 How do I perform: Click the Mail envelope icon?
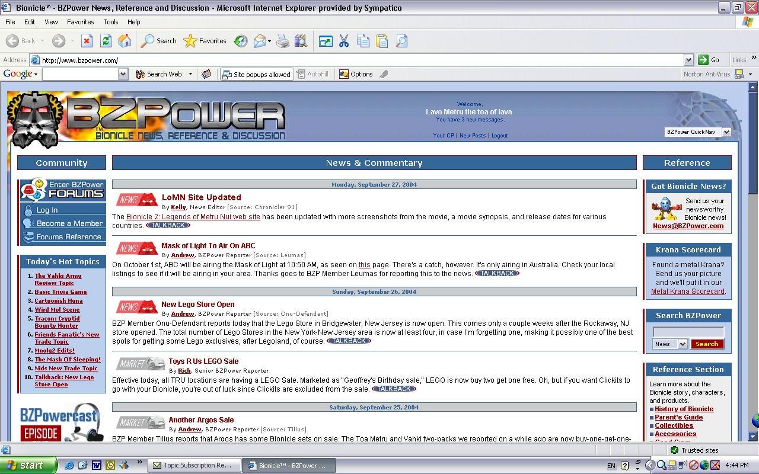click(260, 41)
